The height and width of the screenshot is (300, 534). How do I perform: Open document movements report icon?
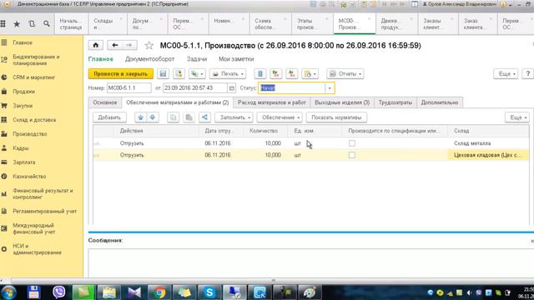point(260,74)
